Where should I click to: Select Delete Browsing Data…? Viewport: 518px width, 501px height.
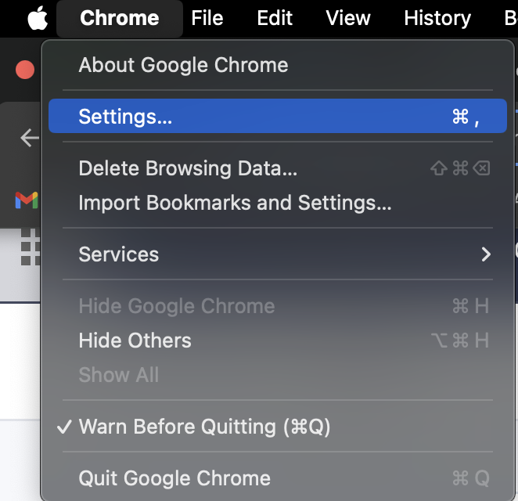point(278,168)
